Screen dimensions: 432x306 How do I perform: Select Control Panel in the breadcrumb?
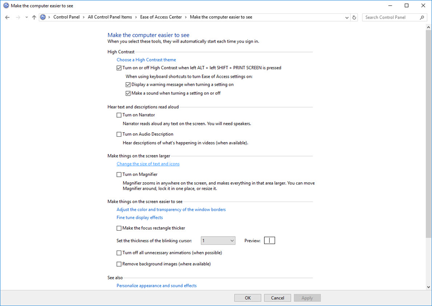click(x=67, y=17)
